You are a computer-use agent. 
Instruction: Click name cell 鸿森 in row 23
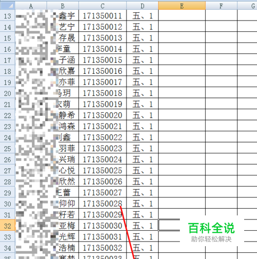click(67, 126)
